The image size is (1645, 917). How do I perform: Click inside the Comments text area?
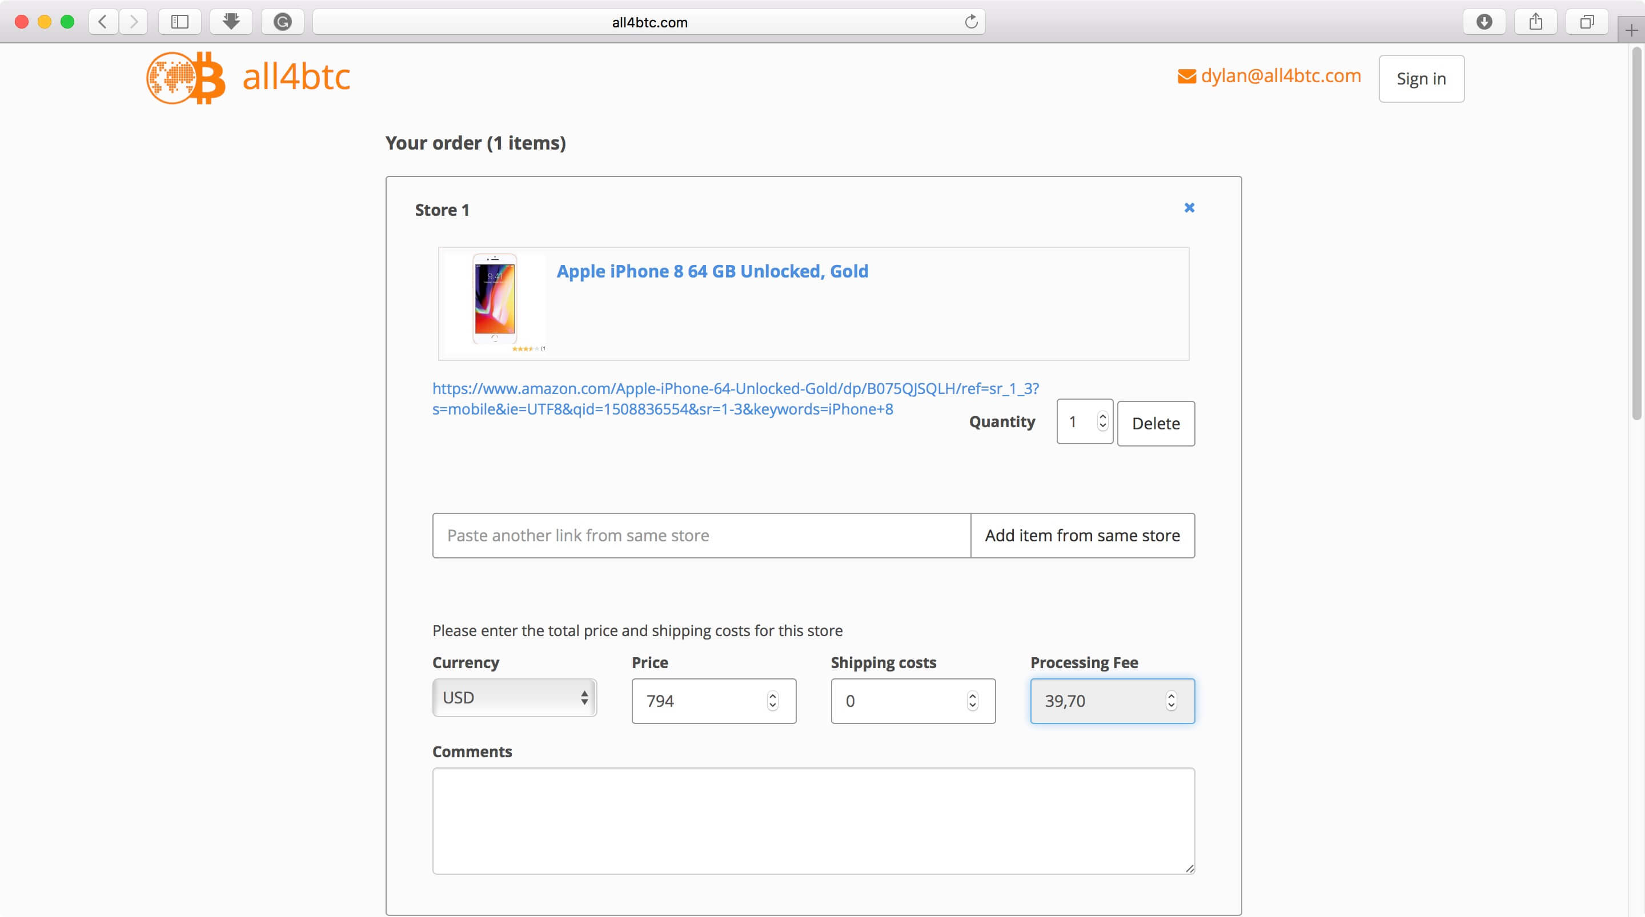pos(813,821)
